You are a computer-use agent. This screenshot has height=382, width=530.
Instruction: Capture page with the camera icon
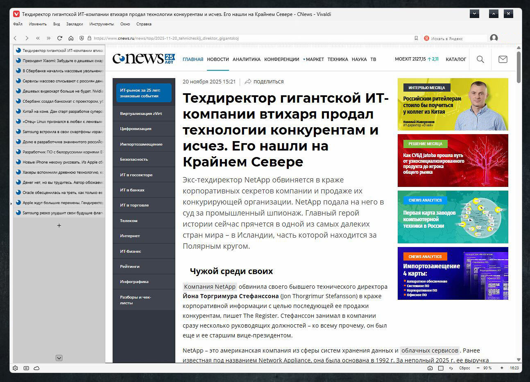point(430,368)
